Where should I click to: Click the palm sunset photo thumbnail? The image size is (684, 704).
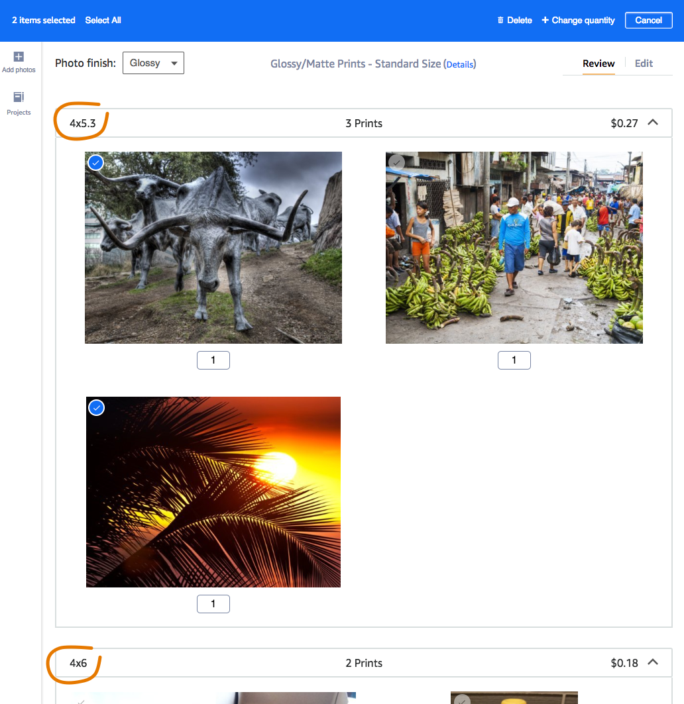point(213,492)
